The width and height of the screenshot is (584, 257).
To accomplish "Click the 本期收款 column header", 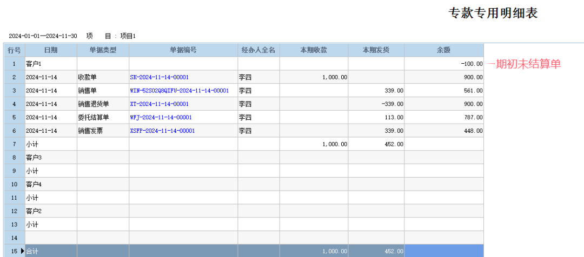I will pyautogui.click(x=314, y=50).
